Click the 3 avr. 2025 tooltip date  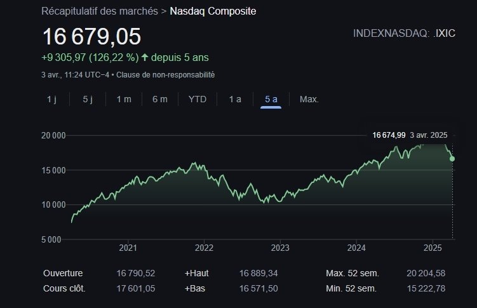429,135
